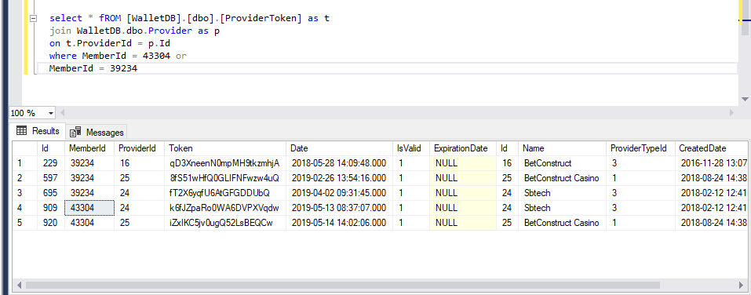Viewport: 751px width, 295px height.
Task: Place cursor on 'on t.ProviderId = p.Id' line
Action: [110, 44]
